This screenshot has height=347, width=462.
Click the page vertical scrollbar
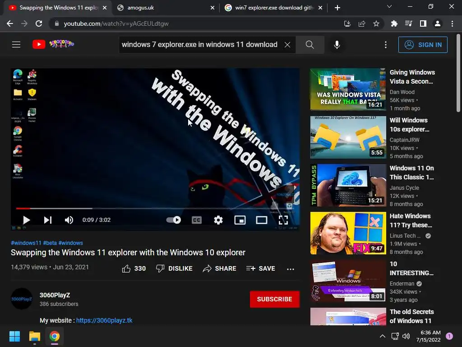458,73
